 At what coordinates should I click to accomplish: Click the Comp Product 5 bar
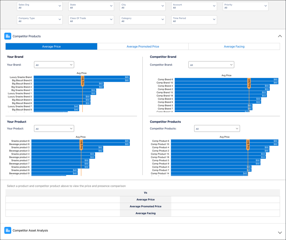click(x=216, y=160)
